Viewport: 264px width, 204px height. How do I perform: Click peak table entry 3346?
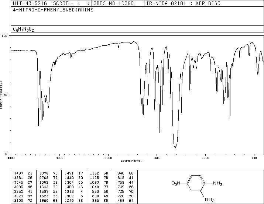18,182
